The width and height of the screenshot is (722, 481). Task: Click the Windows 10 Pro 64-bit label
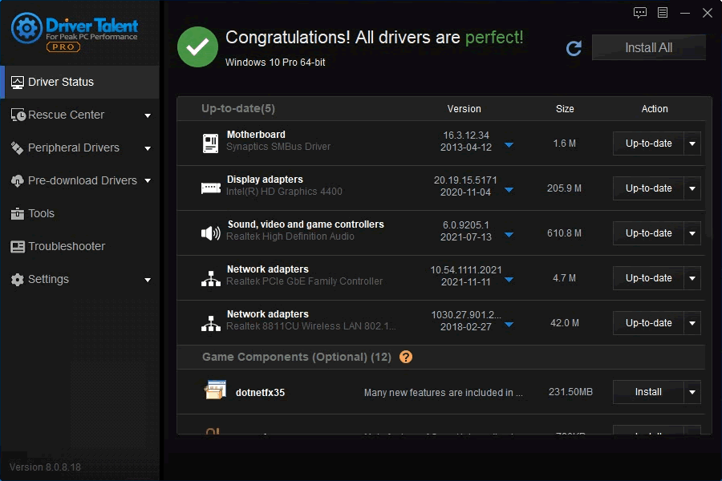275,63
